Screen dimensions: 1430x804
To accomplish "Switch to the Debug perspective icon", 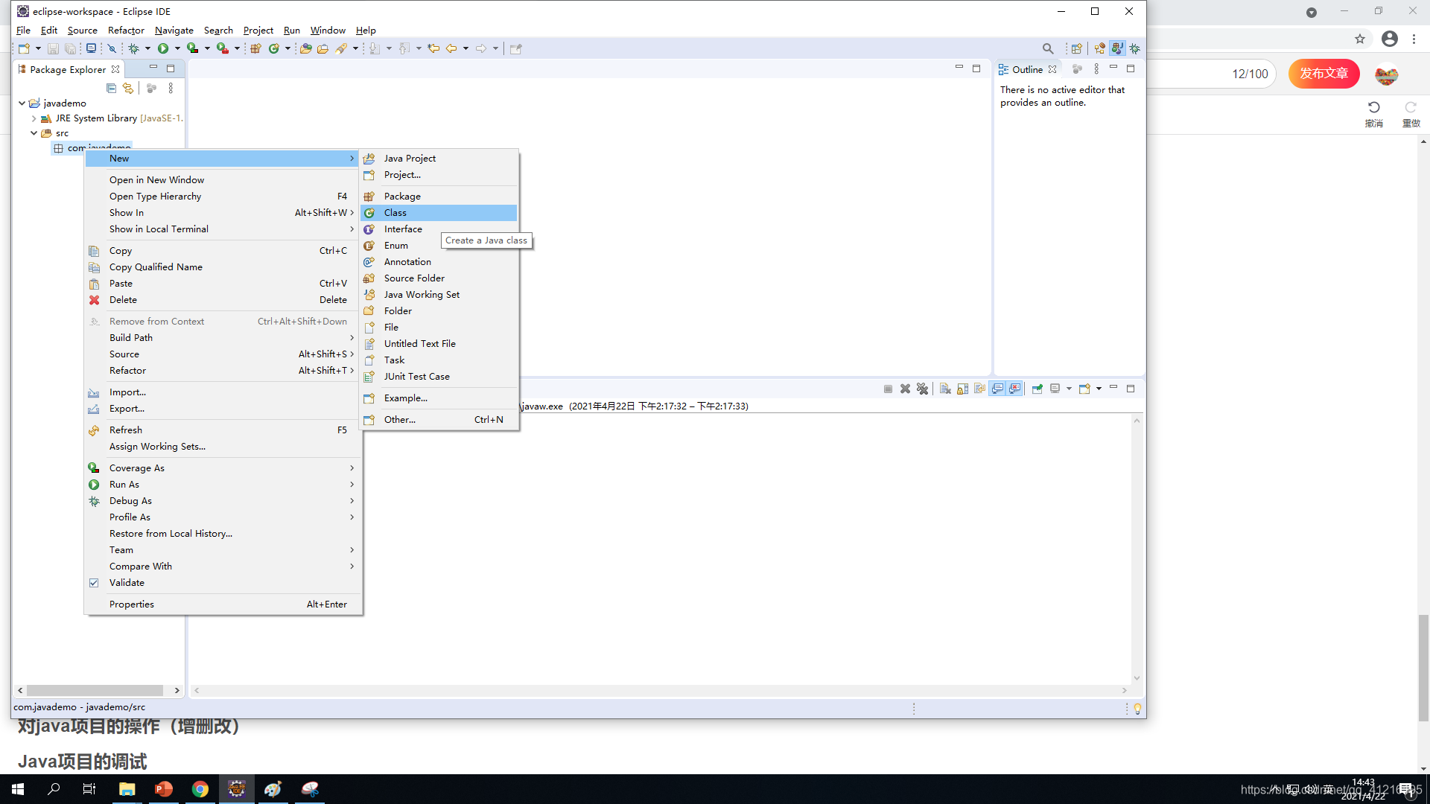I will coord(1134,48).
